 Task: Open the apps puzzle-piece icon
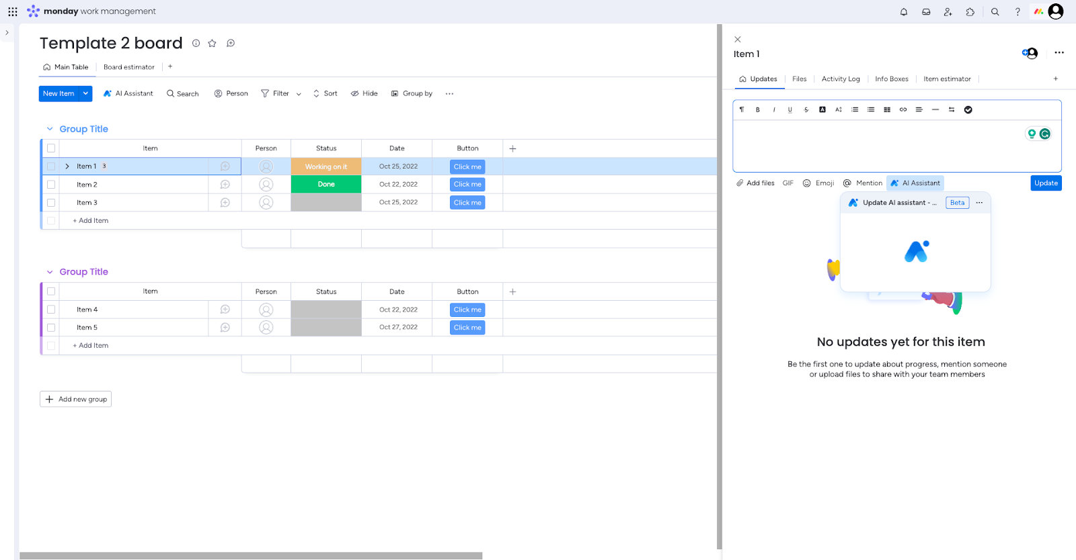[970, 11]
